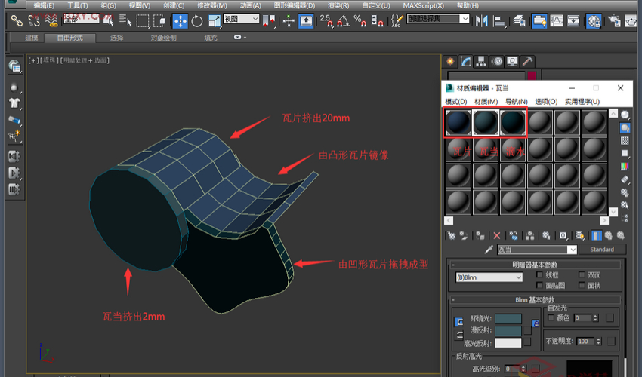Toggle the Percent Snap icon
Image resolution: width=642 pixels, height=377 pixels.
(360, 20)
